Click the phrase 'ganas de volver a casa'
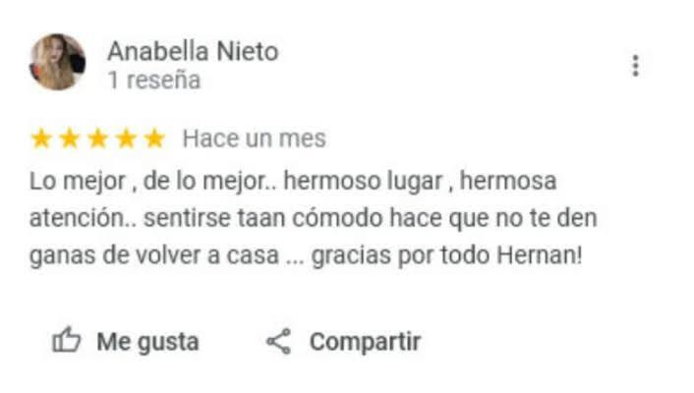The width and height of the screenshot is (694, 393). point(154,255)
